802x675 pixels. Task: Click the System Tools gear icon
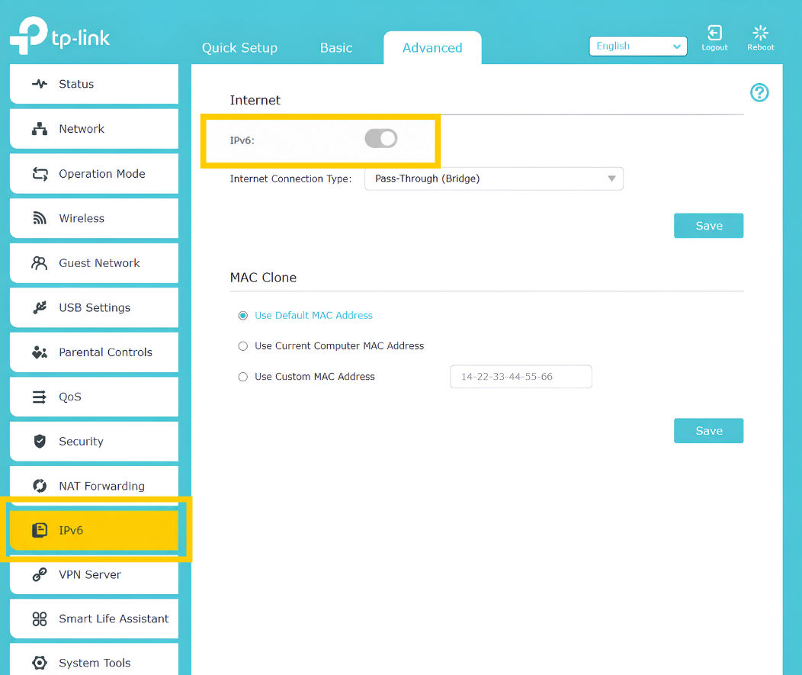tap(40, 663)
